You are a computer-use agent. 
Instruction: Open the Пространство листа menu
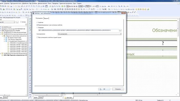[x=16, y=3]
